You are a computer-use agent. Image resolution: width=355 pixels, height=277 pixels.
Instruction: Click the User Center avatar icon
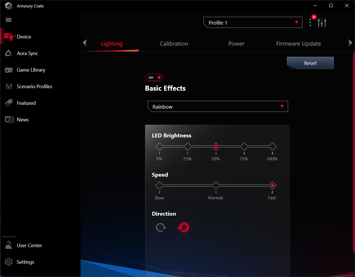click(9, 245)
